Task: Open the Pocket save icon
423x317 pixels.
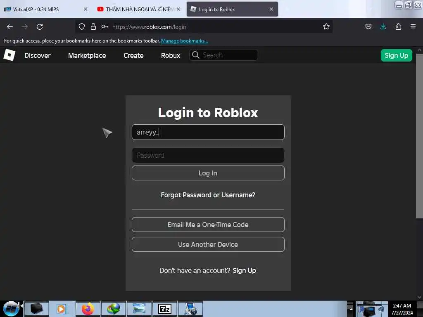Action: (368, 26)
